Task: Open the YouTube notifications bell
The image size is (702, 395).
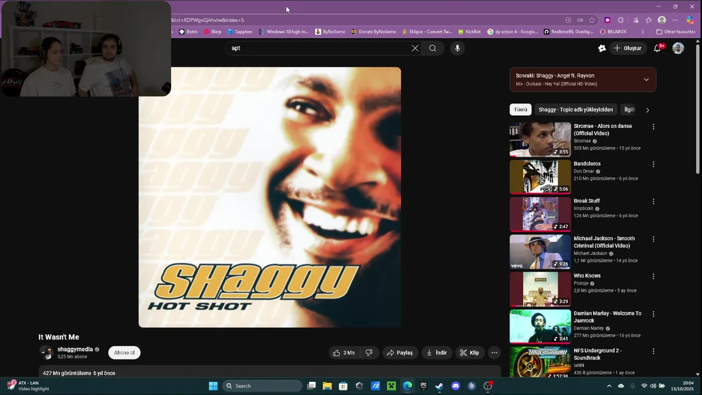Action: click(658, 48)
